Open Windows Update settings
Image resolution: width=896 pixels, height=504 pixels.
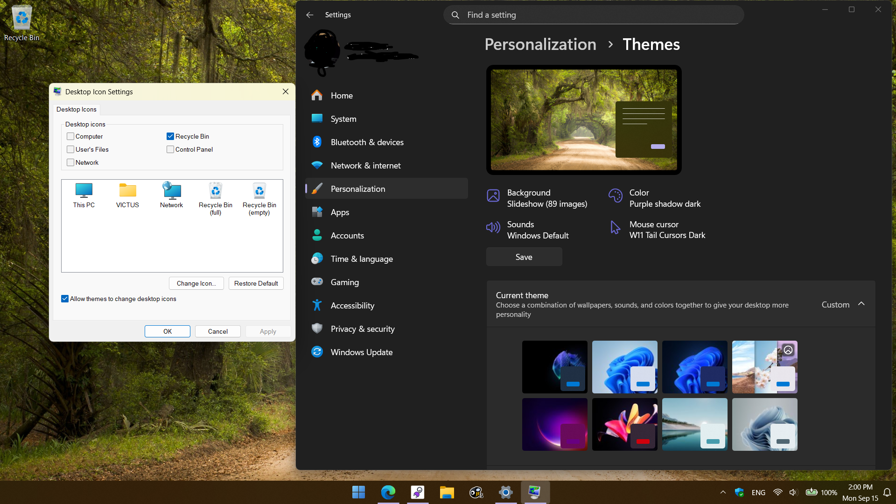[386, 352]
